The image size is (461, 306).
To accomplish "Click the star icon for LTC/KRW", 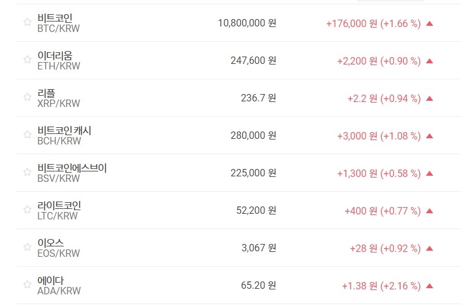I will pyautogui.click(x=27, y=210).
